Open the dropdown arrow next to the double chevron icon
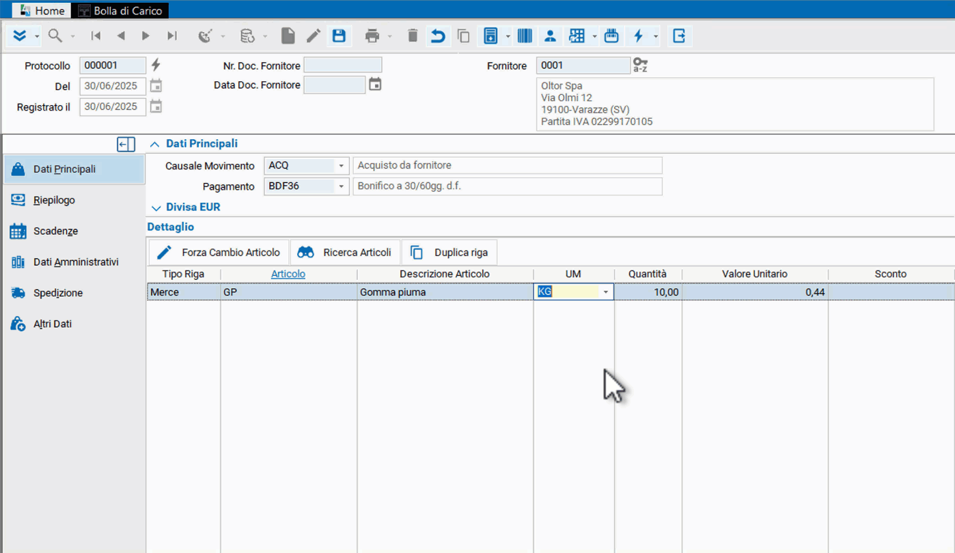 [36, 36]
